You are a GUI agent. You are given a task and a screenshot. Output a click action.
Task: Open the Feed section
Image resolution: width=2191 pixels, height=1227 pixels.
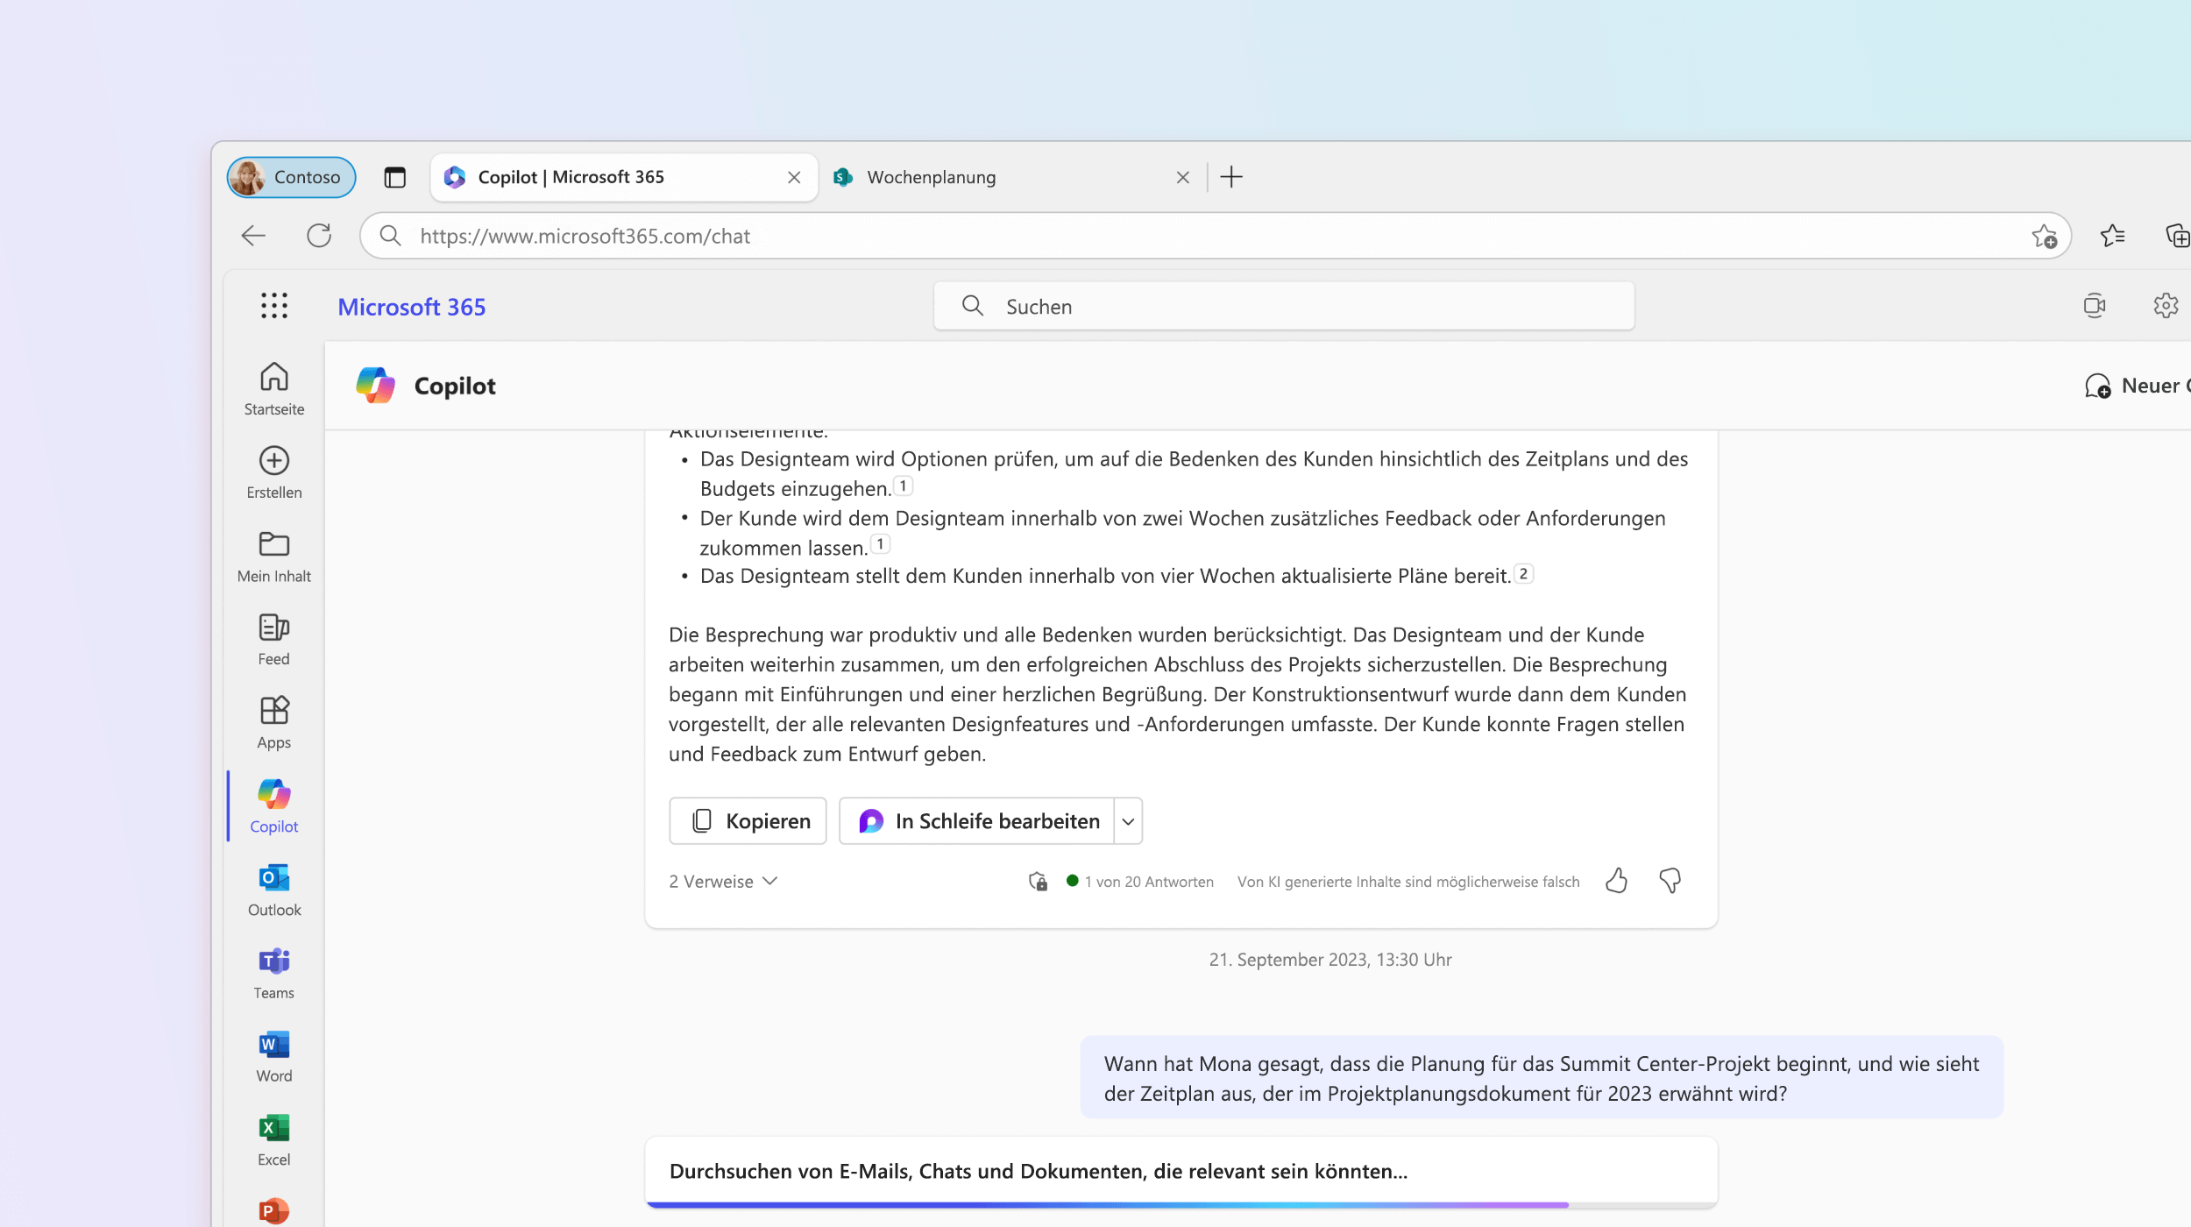(274, 640)
